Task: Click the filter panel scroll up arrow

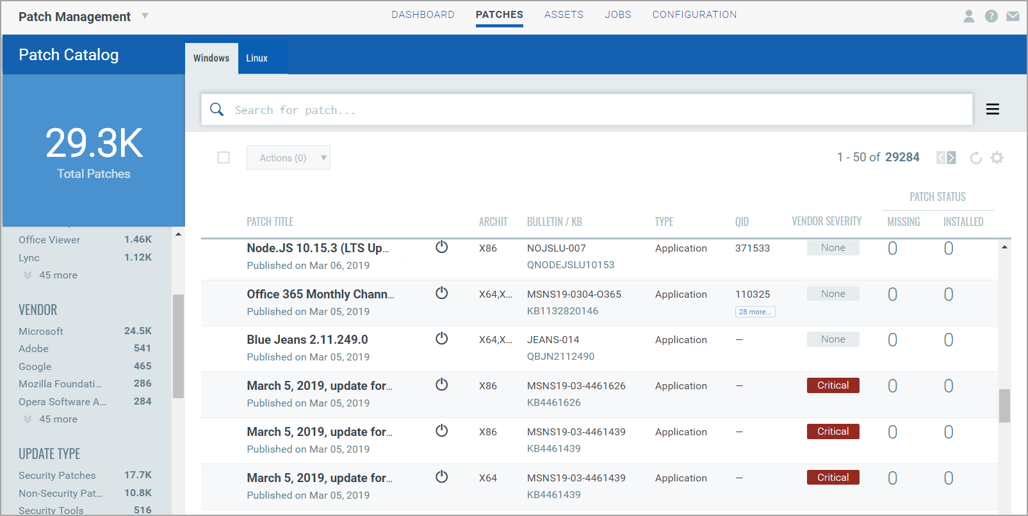Action: click(x=178, y=234)
